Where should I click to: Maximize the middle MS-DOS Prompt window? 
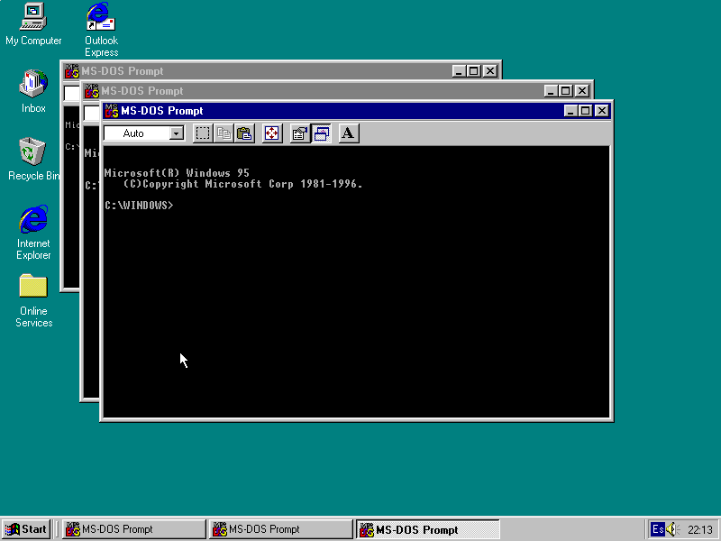pyautogui.click(x=566, y=91)
